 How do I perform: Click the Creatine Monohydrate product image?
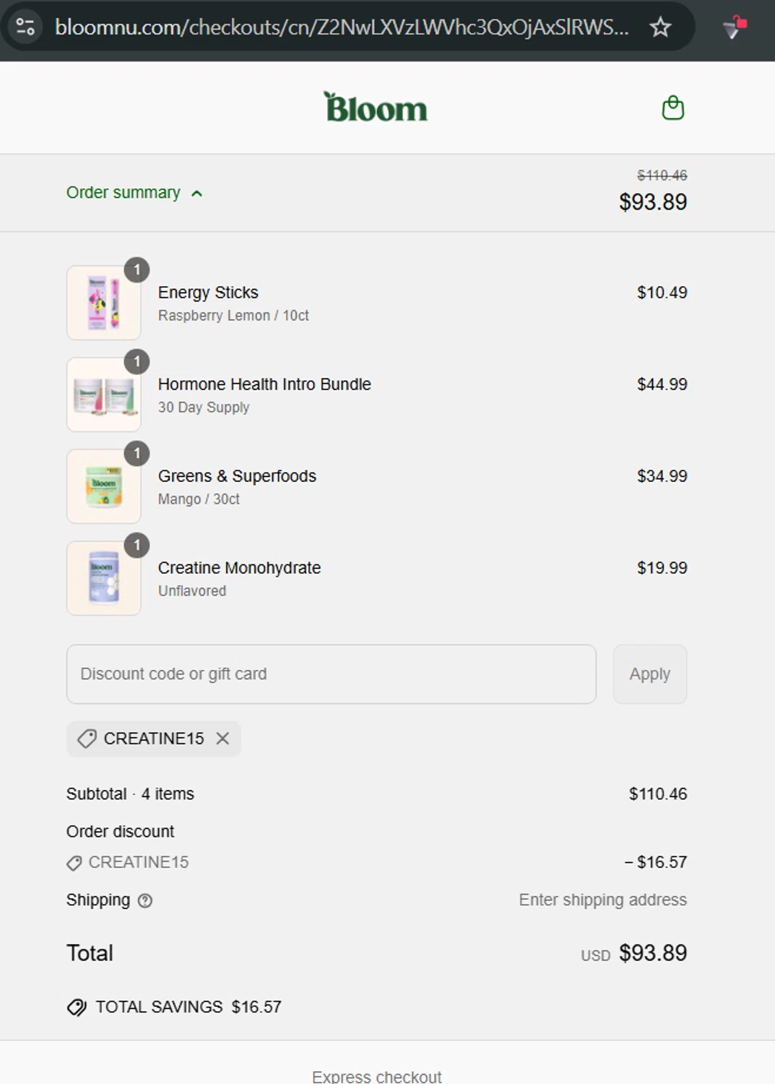pos(104,578)
